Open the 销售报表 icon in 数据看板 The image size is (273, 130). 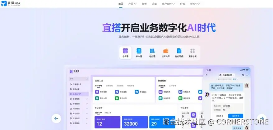pos(160,92)
